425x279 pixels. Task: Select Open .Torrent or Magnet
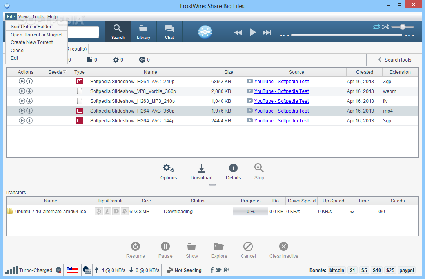point(36,35)
